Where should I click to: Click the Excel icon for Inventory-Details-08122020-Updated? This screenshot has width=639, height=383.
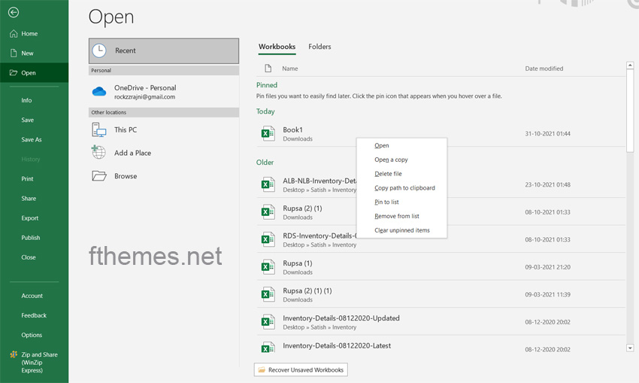268,322
